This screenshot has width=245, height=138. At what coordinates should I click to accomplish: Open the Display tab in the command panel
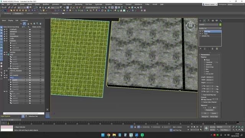pyautogui.click(x=217, y=21)
